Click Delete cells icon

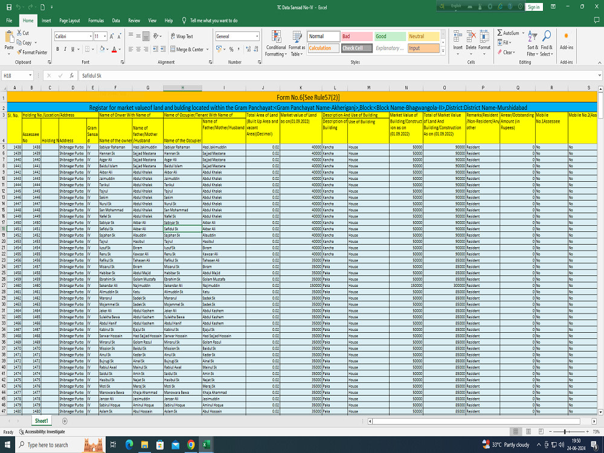pos(471,37)
